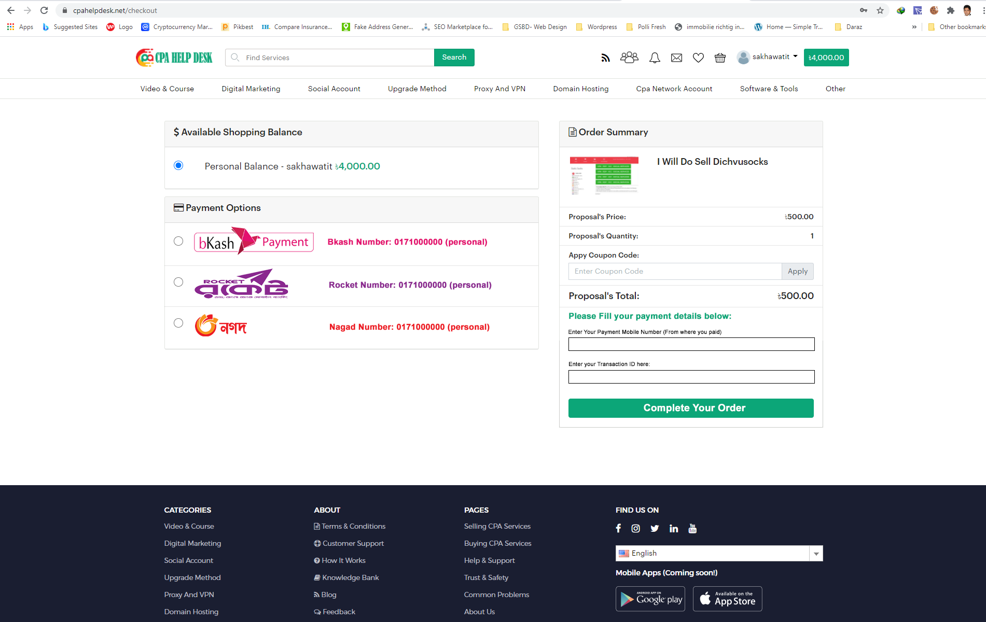Visit the Facebook page icon in footer
Screen dimensions: 986x622
pos(618,528)
